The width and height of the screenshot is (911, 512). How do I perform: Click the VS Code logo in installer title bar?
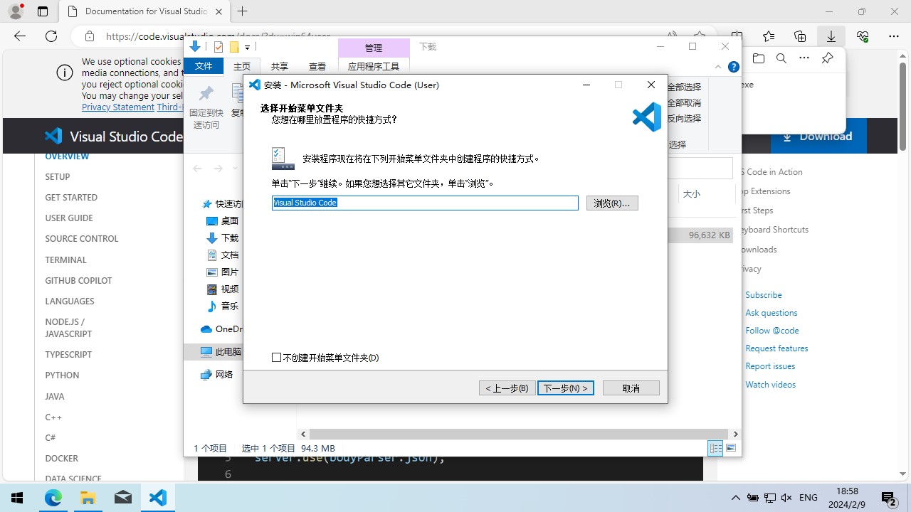pos(254,85)
